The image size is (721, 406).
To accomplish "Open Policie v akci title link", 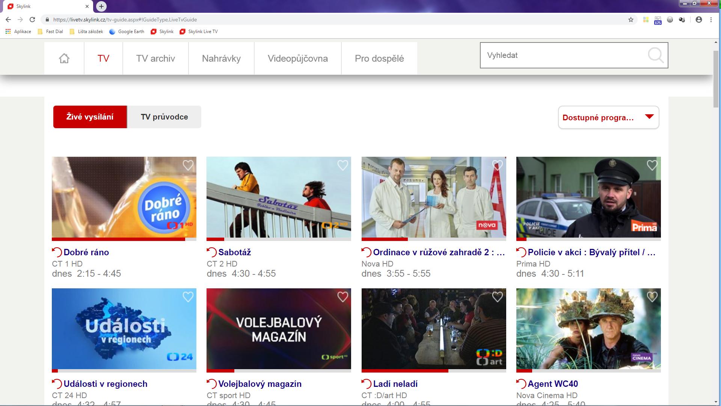I will point(592,252).
